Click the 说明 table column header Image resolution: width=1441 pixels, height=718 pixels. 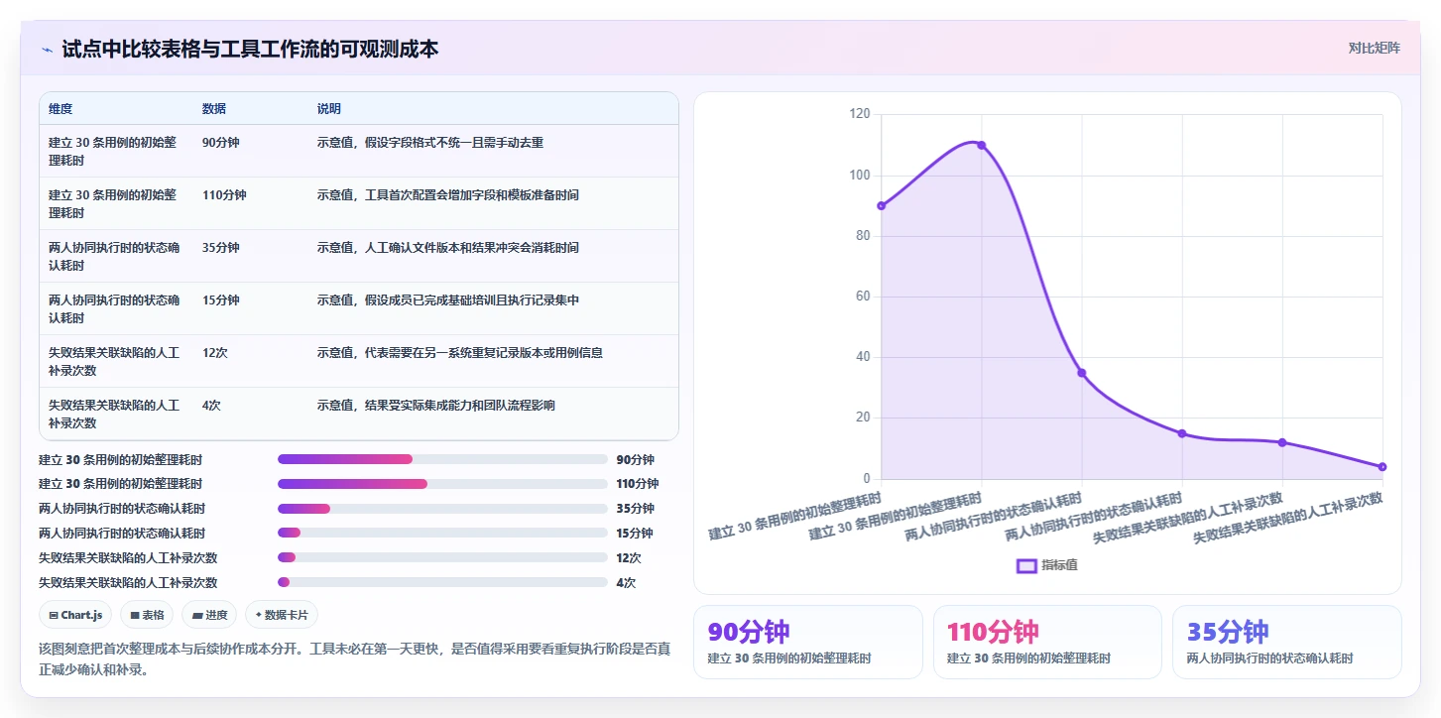click(329, 109)
